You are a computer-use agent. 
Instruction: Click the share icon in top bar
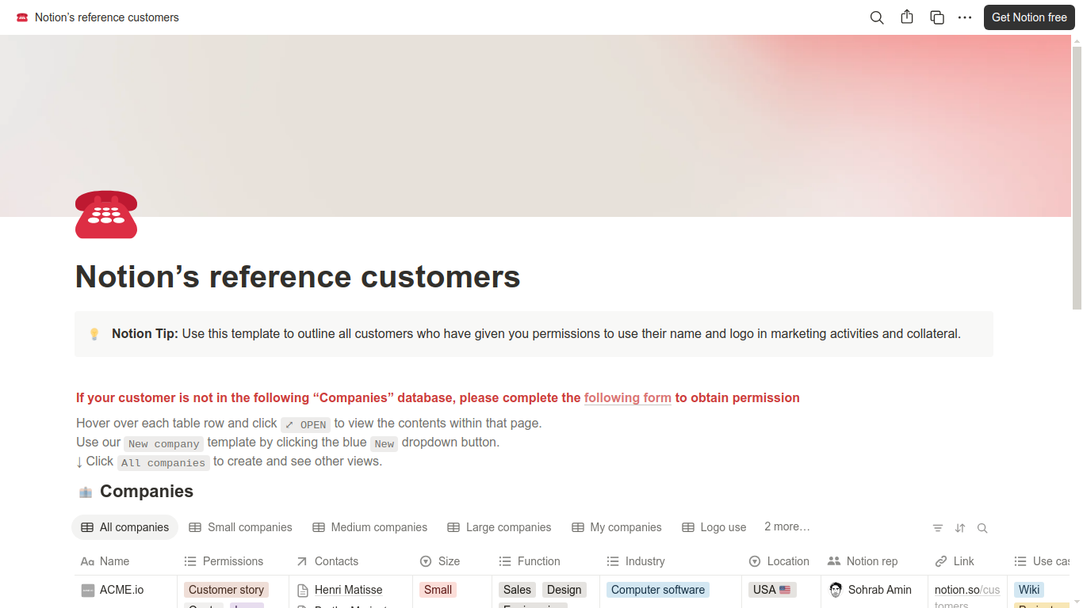coord(907,17)
